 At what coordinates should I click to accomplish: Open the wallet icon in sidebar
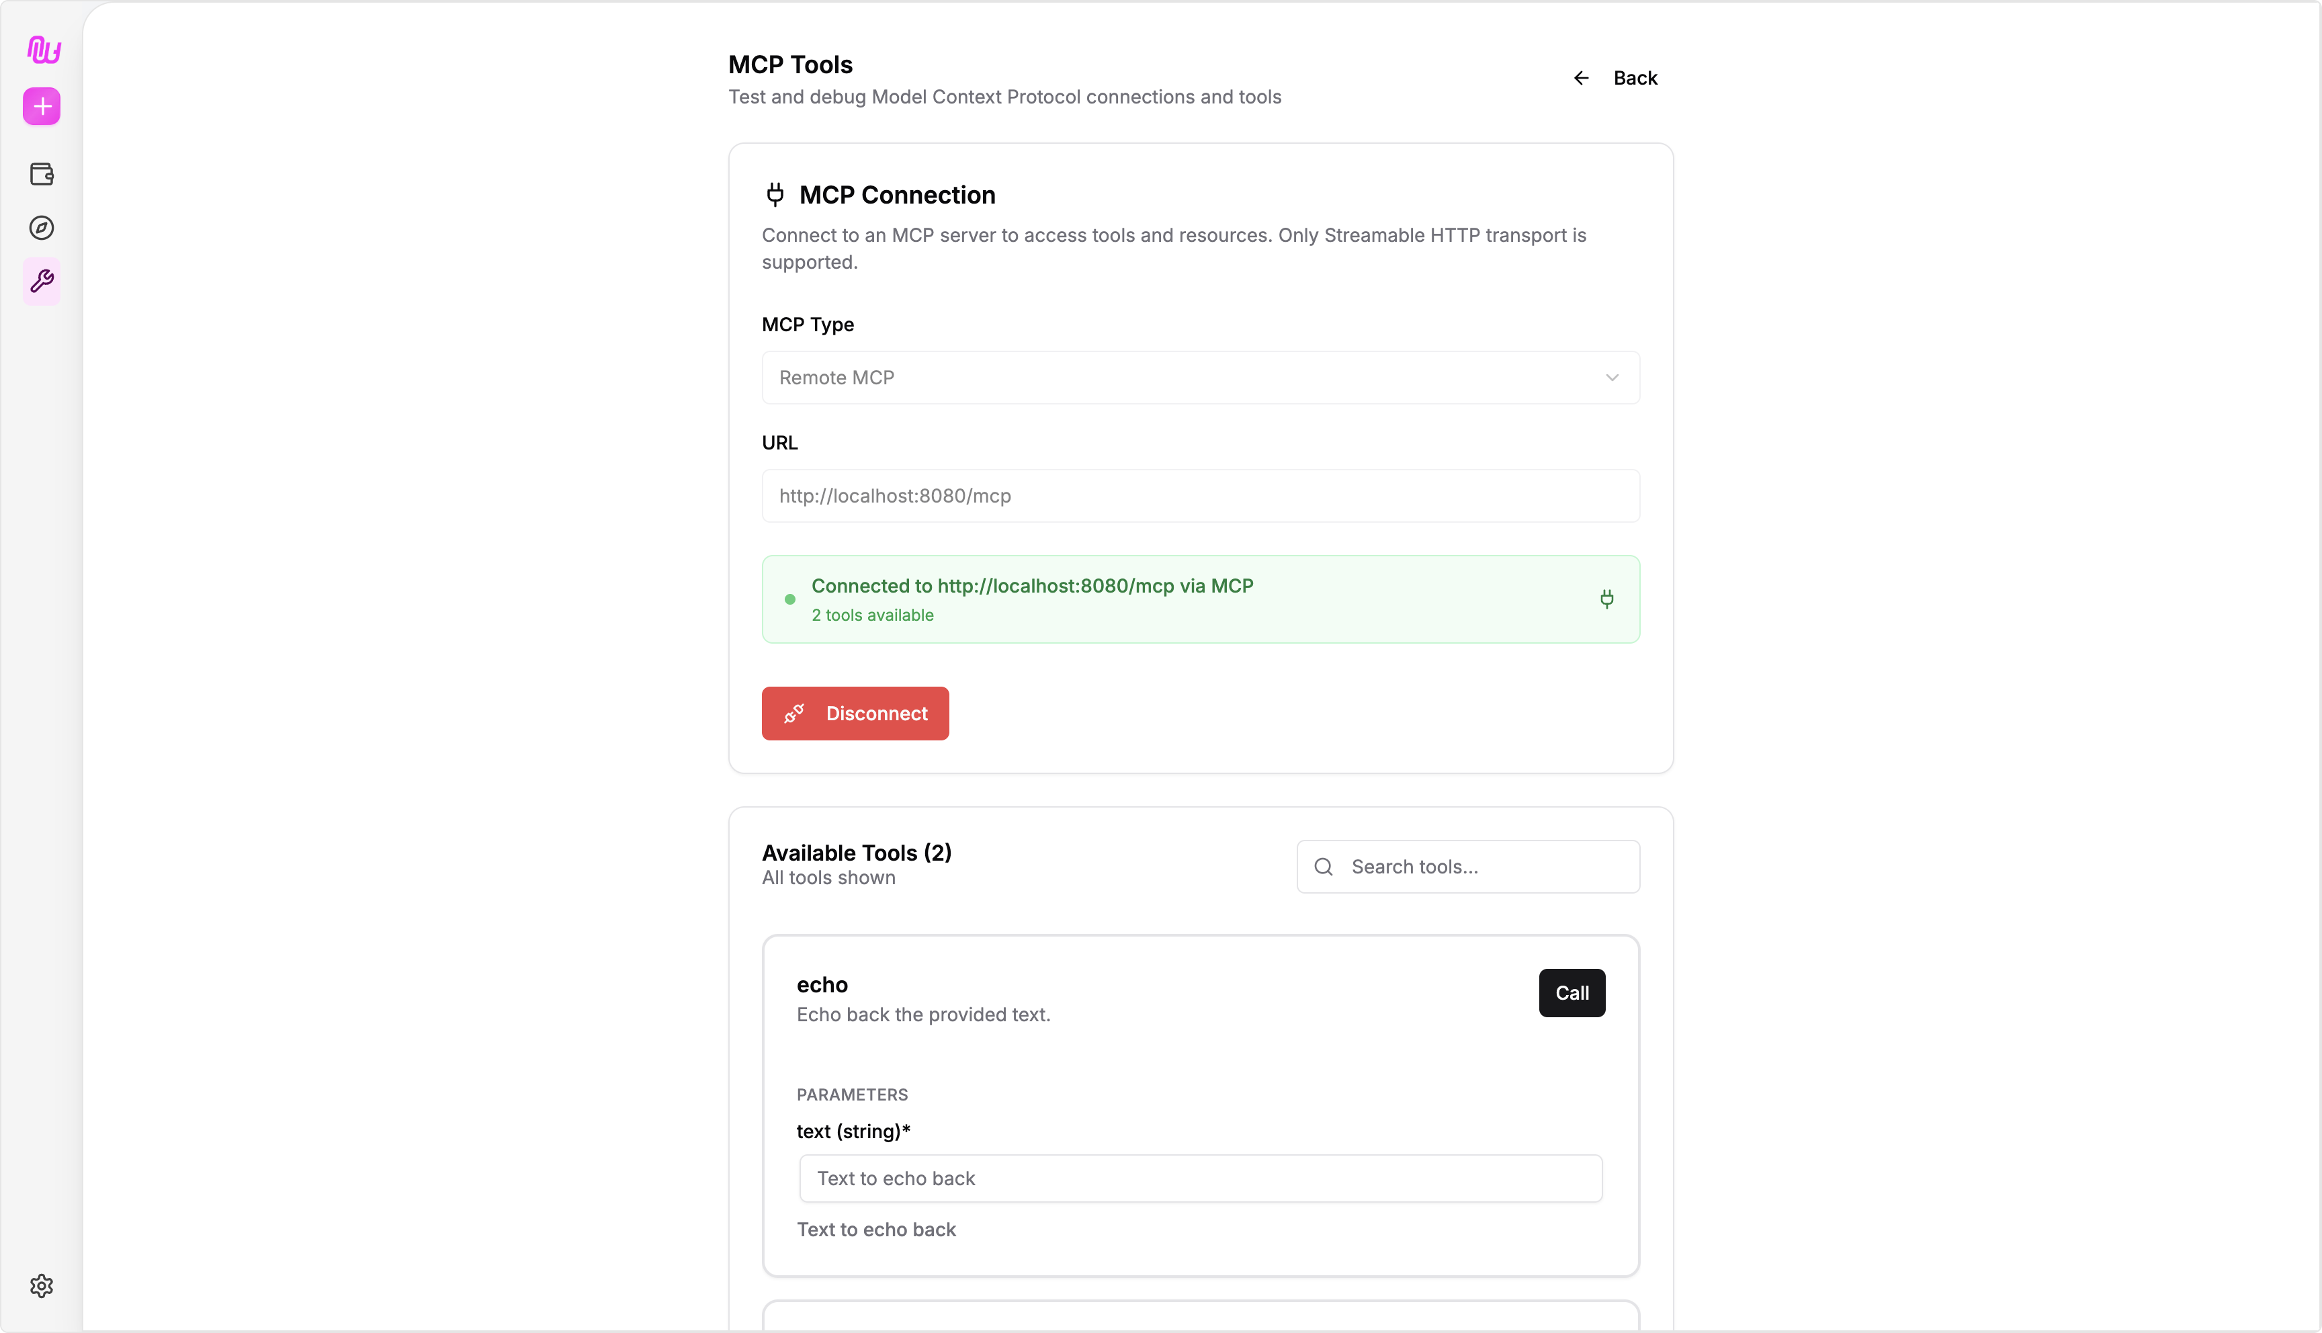42,174
